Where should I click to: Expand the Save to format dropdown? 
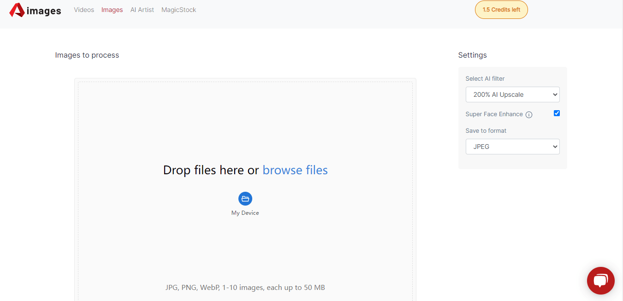pyautogui.click(x=512, y=147)
